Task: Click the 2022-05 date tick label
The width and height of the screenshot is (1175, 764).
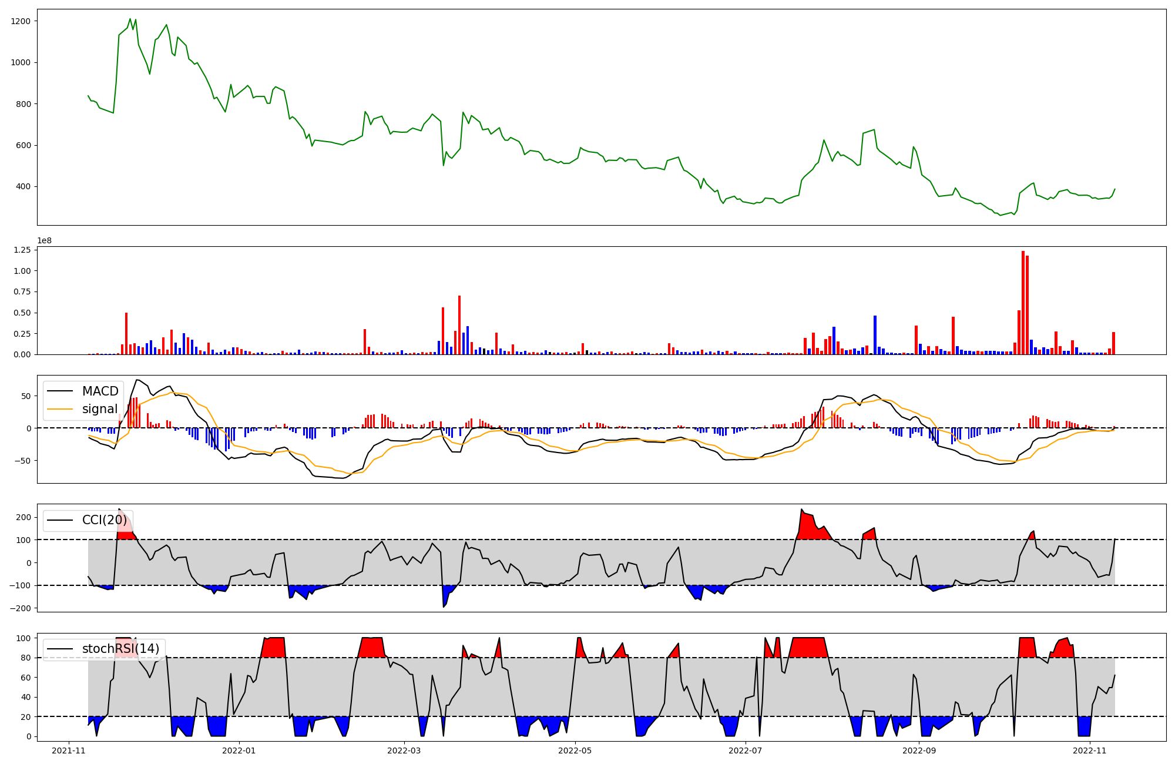Action: pos(575,750)
